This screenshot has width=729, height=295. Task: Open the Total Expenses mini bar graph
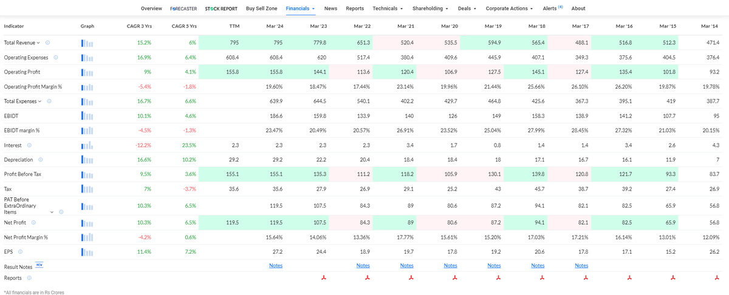point(87,101)
